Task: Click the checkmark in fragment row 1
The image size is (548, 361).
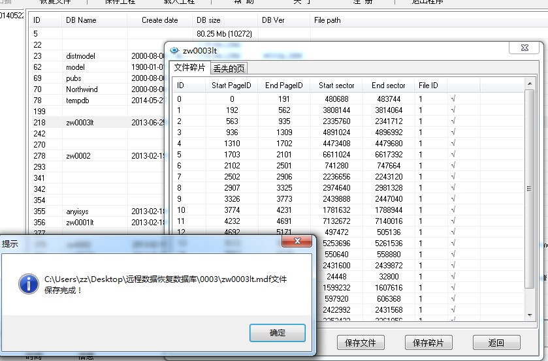Action: coord(453,110)
